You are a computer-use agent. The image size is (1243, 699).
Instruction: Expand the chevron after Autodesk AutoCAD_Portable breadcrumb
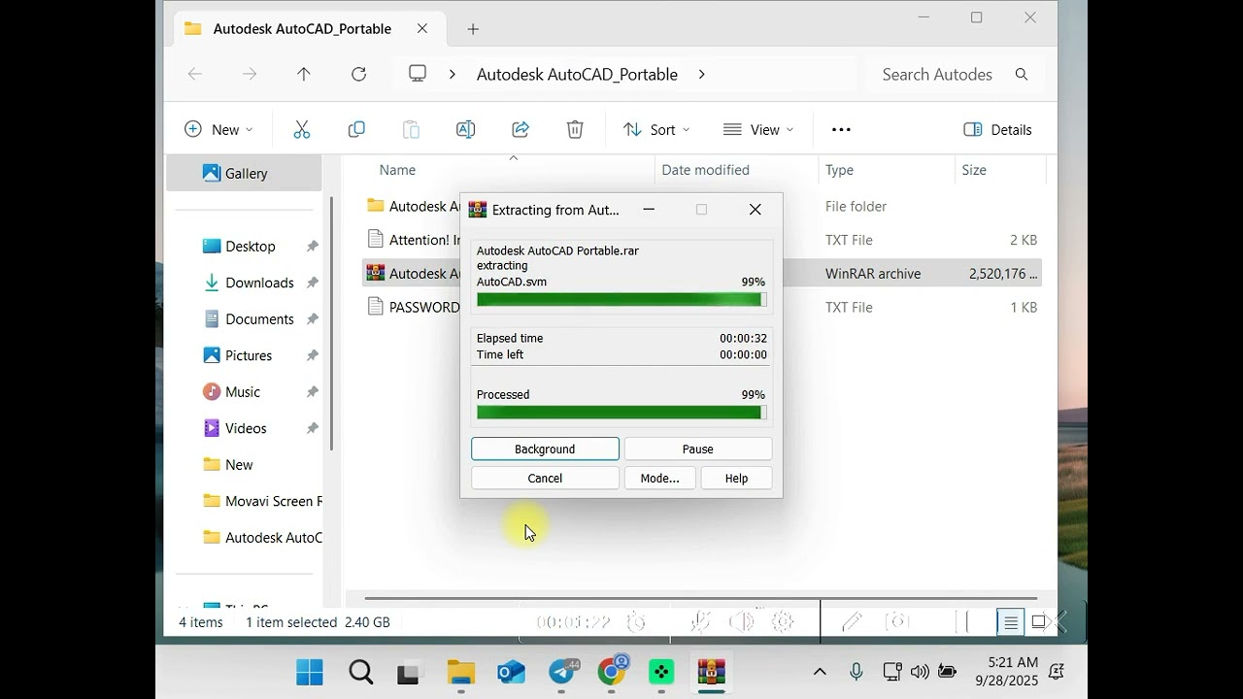tap(701, 74)
